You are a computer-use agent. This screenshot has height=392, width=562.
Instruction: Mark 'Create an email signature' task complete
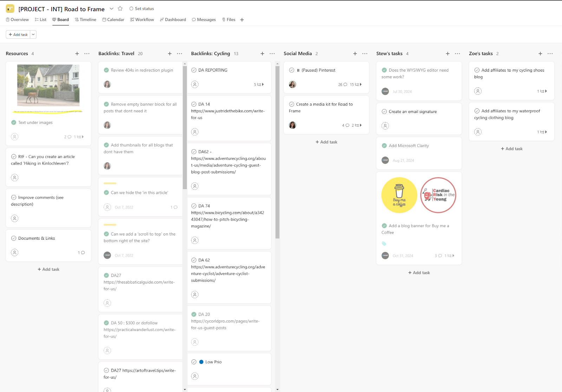coord(384,112)
